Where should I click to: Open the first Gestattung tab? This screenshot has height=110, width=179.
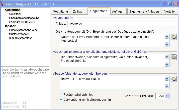coord(60,12)
